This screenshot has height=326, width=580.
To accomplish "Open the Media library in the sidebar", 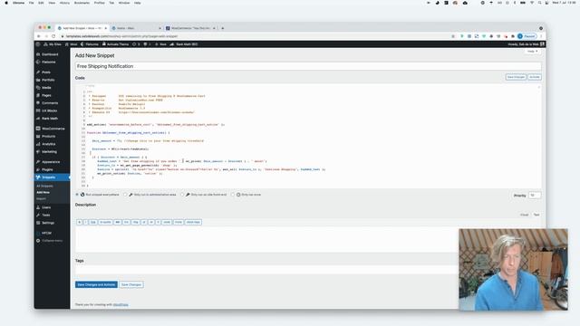I will pyautogui.click(x=46, y=88).
